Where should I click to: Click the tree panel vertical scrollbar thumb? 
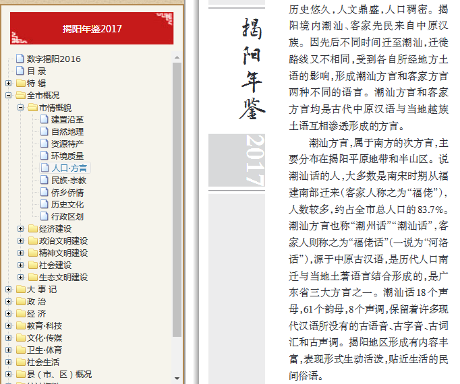pyautogui.click(x=177, y=199)
